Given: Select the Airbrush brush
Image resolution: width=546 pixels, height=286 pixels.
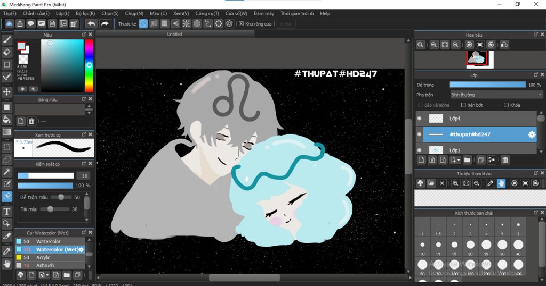Looking at the screenshot, I should (x=50, y=265).
